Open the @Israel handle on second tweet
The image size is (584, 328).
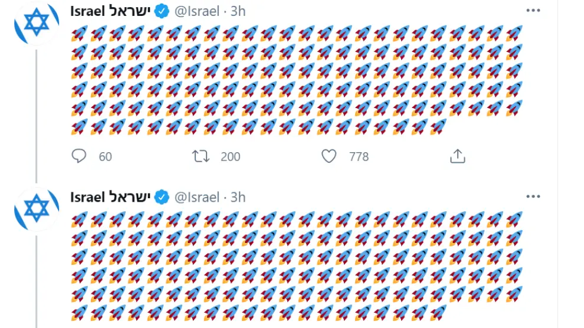click(197, 197)
